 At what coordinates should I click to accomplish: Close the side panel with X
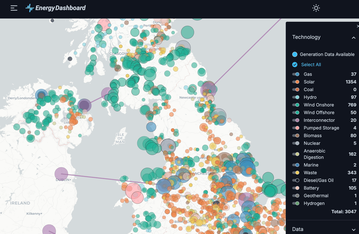click(357, 26)
